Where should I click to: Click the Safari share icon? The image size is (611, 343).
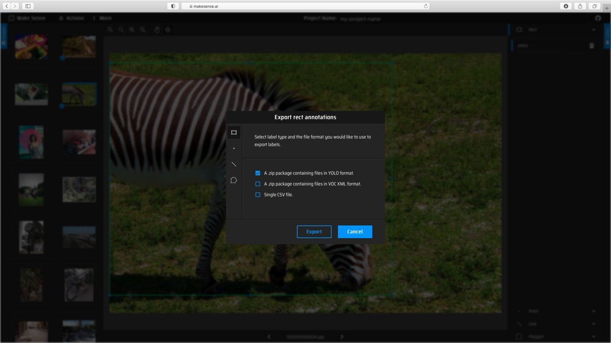point(580,6)
